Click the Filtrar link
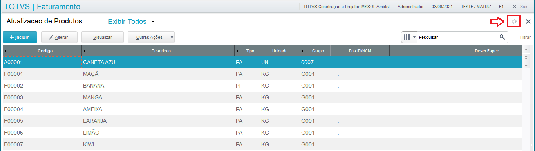This screenshot has height=151, width=535. tap(525, 38)
